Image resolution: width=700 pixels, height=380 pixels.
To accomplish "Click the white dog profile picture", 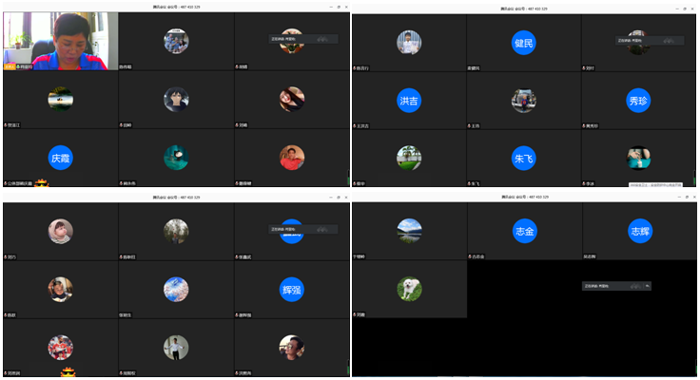I will click(409, 289).
